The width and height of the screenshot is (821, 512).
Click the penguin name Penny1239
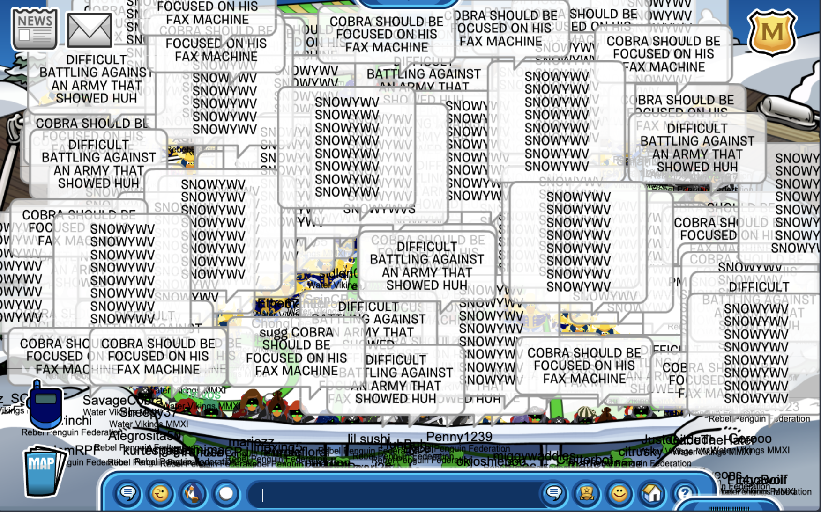point(459,437)
